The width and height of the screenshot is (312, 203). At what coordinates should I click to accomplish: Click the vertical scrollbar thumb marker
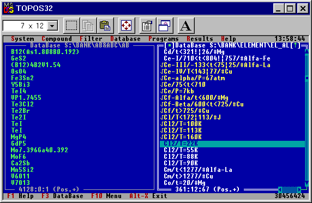[307, 78]
